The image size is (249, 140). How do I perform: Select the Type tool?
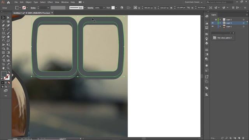coord(4,29)
